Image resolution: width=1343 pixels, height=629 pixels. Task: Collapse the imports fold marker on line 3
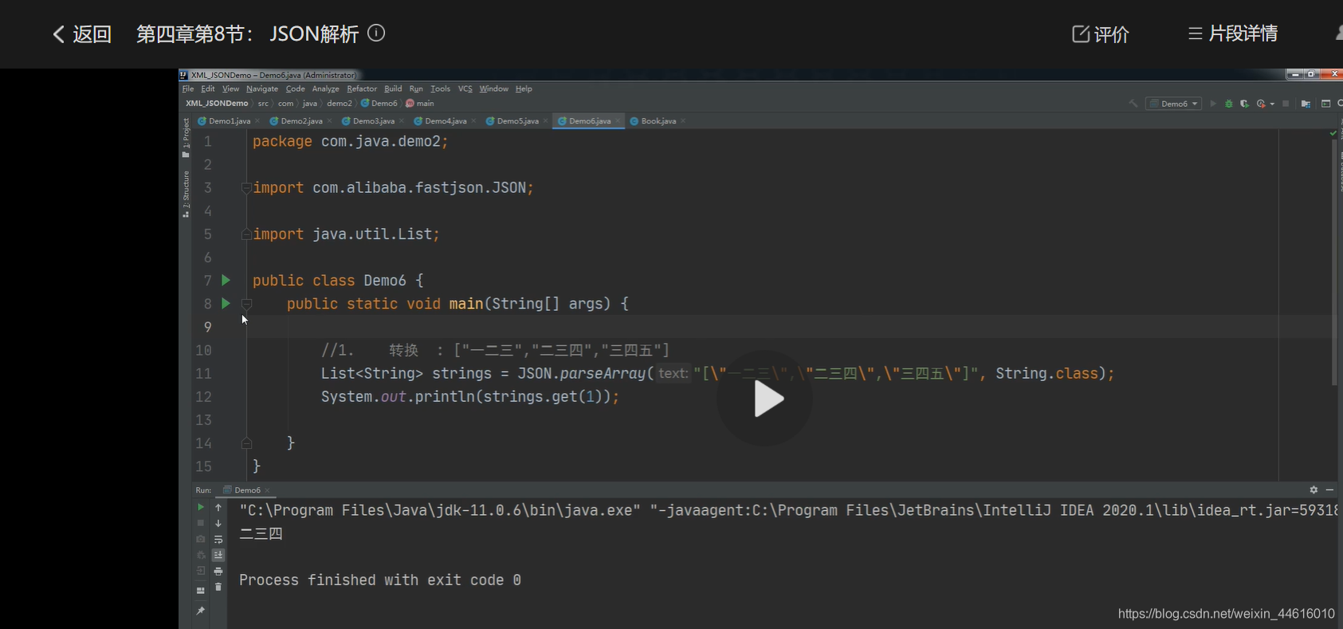pyautogui.click(x=246, y=188)
